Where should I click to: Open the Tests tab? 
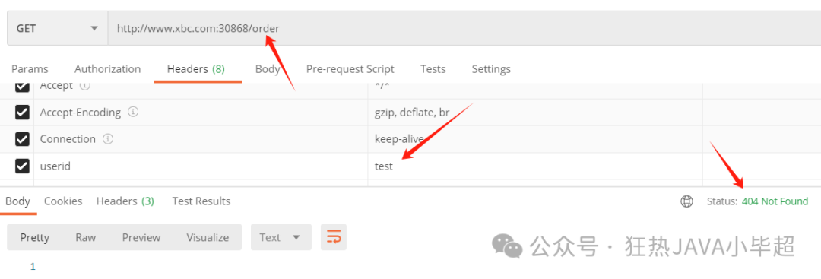pyautogui.click(x=433, y=69)
